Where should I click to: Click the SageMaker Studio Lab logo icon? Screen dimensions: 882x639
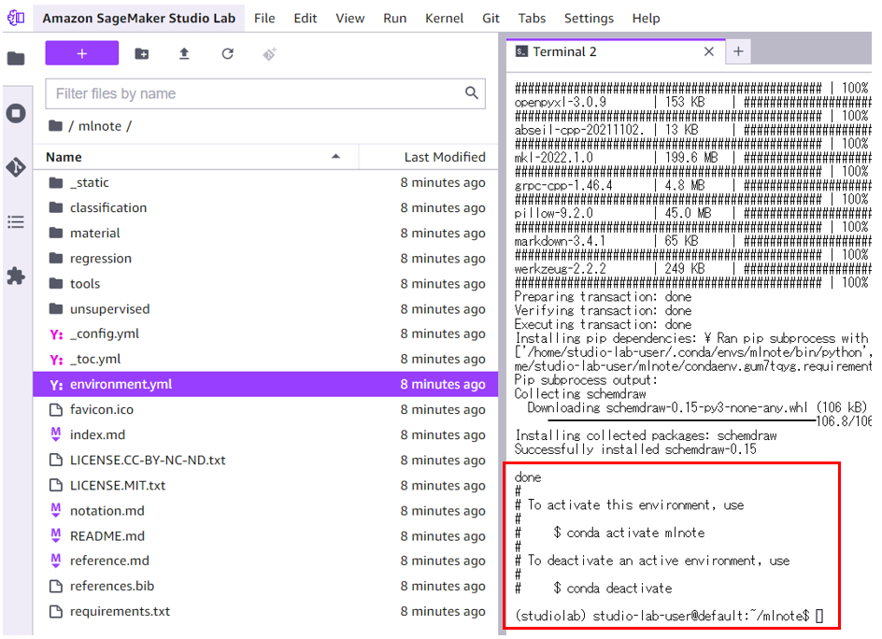pyautogui.click(x=16, y=18)
